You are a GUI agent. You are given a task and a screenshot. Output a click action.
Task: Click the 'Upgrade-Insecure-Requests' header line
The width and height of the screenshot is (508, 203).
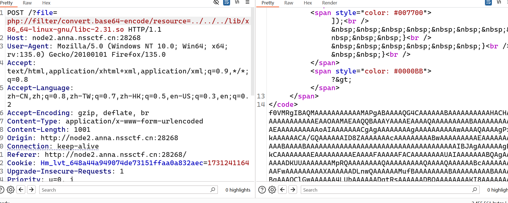(x=65, y=171)
